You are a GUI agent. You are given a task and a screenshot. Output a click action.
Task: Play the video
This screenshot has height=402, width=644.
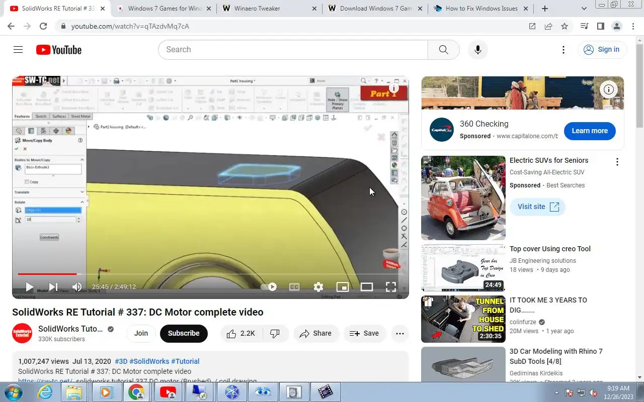(x=29, y=287)
